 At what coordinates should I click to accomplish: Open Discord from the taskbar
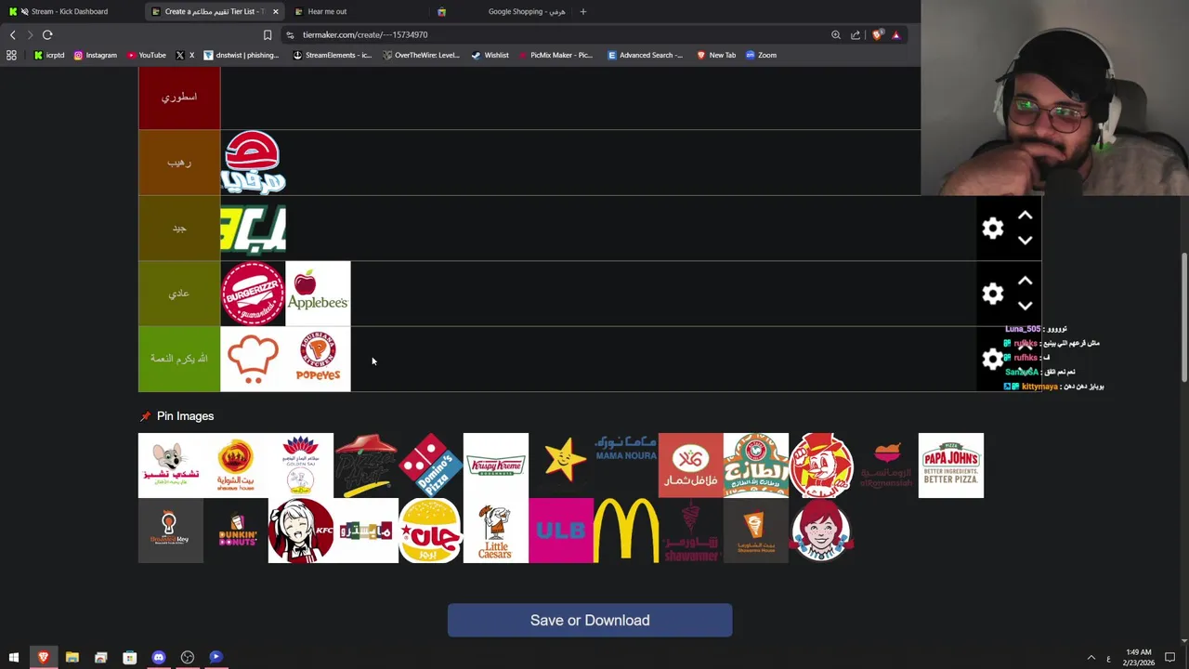pos(159,658)
